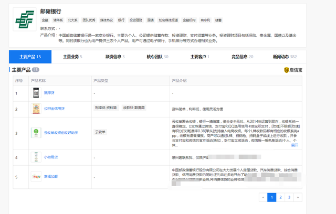The height and width of the screenshot is (214, 336).
Task: Click the 云收单 product type tag
Action: pyautogui.click(x=100, y=132)
